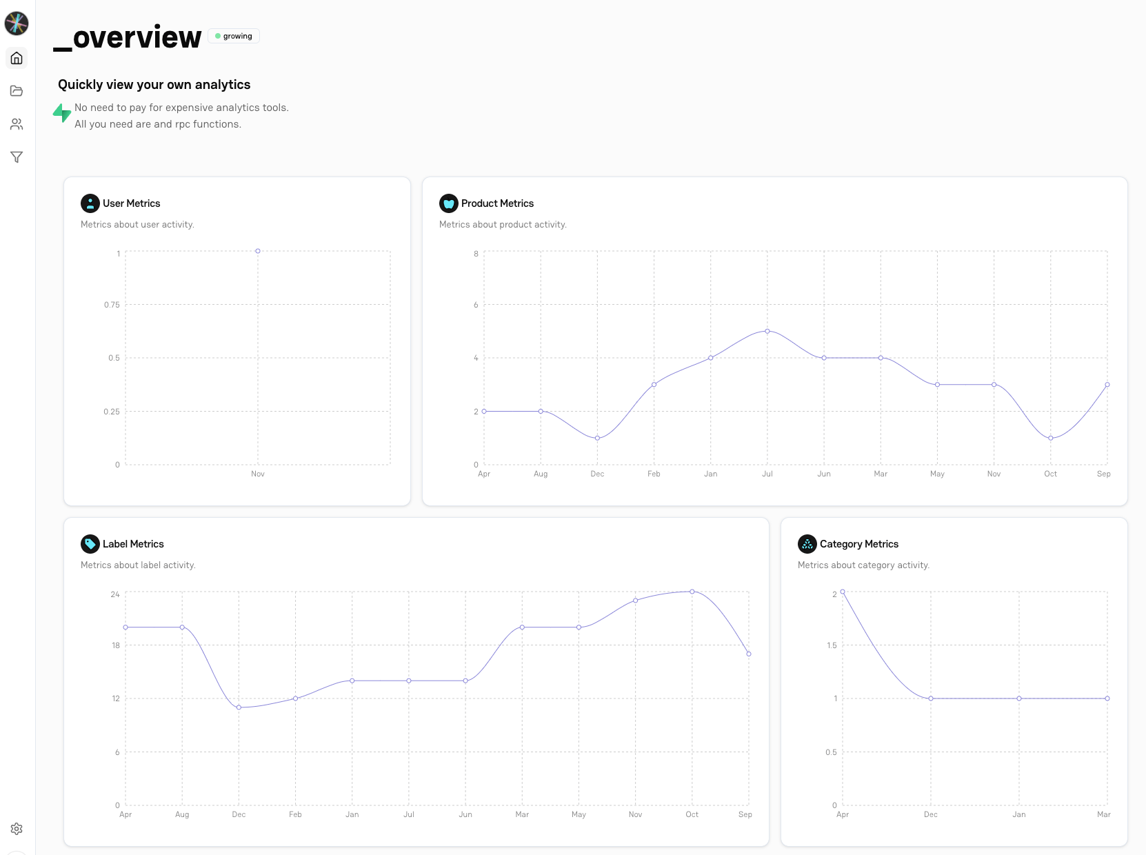
Task: Click the Metrics about label activity text
Action: [139, 565]
